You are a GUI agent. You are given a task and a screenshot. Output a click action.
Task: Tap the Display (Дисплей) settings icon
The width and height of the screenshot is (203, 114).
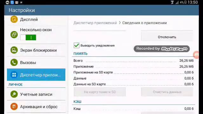[14, 19]
